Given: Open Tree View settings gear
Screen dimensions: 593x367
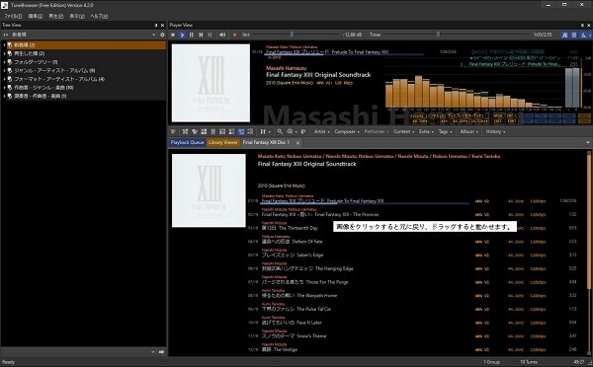Looking at the screenshot, I should pyautogui.click(x=163, y=35).
